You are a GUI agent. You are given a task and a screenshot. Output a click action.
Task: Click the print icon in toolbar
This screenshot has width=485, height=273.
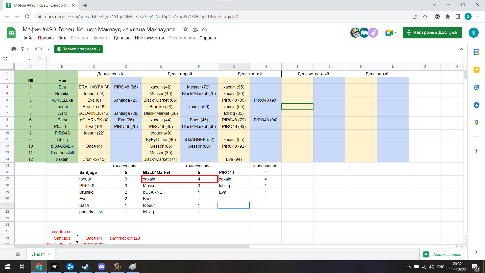point(14,49)
